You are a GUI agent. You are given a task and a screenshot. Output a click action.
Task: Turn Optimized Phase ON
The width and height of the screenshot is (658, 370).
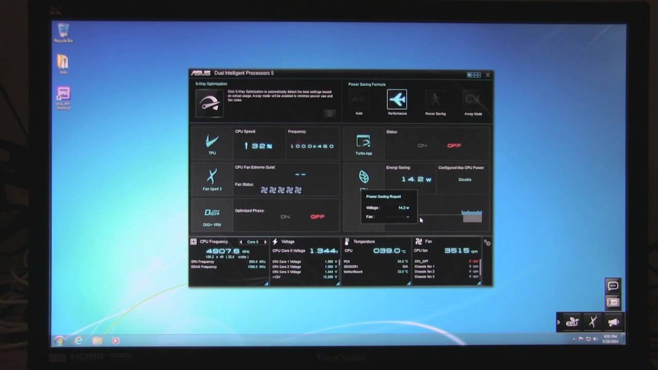tap(285, 216)
